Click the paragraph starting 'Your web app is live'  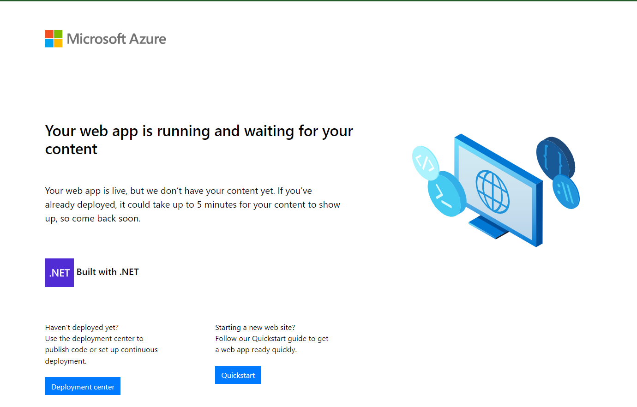coord(192,204)
